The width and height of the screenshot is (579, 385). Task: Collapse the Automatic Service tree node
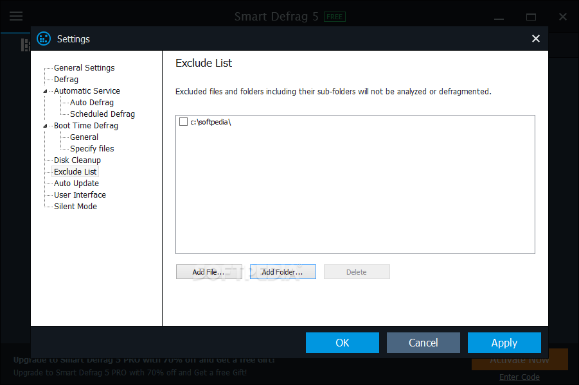45,91
